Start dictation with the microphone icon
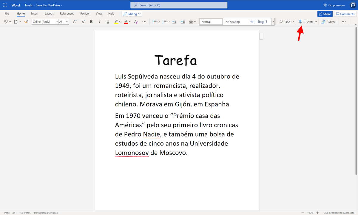Screen dimensions: 358x215 (300, 22)
